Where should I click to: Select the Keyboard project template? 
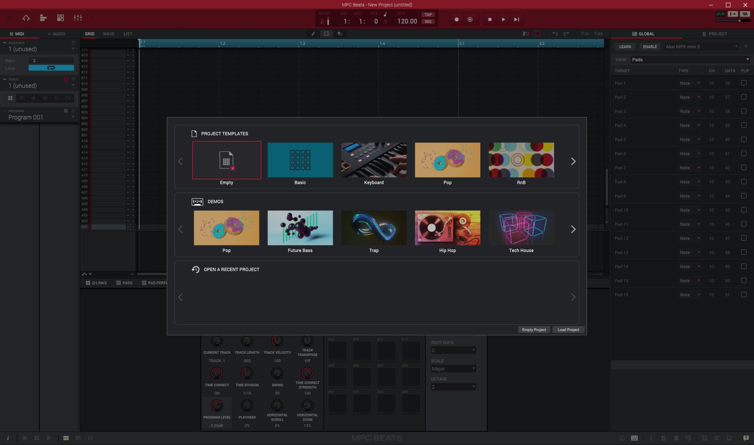tap(374, 160)
